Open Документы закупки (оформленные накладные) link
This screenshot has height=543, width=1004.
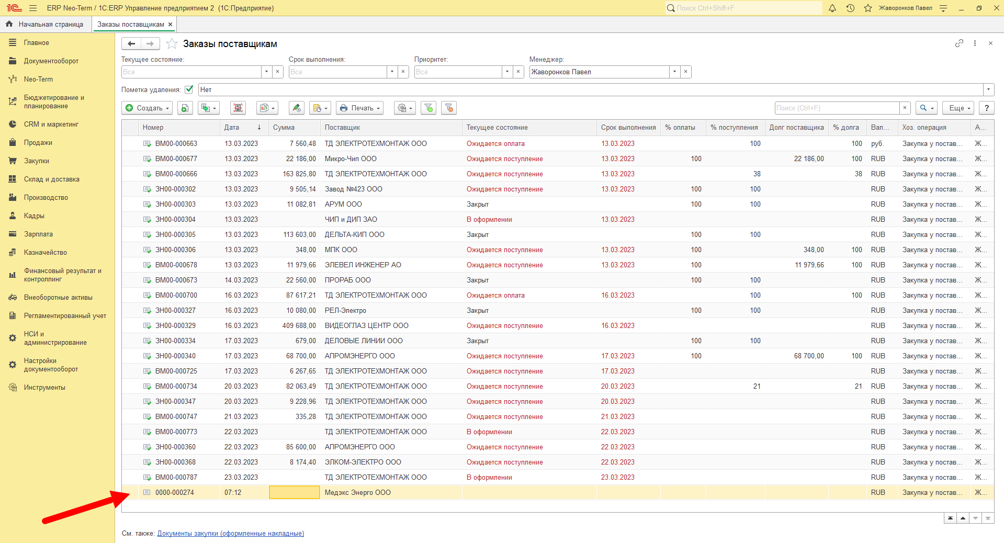point(231,534)
